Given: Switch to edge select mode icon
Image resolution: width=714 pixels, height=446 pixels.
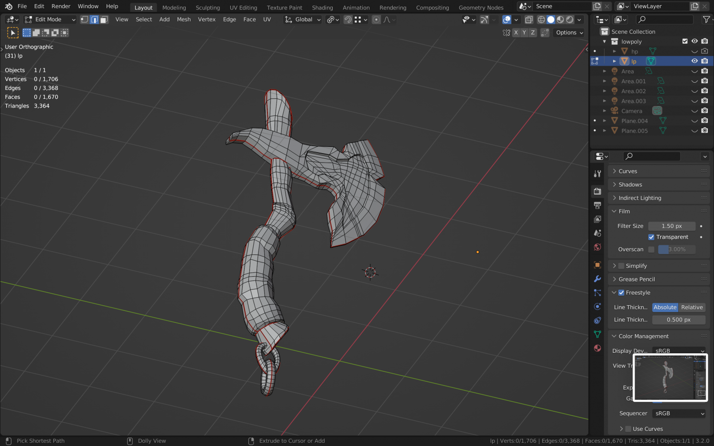Looking at the screenshot, I should 94,19.
